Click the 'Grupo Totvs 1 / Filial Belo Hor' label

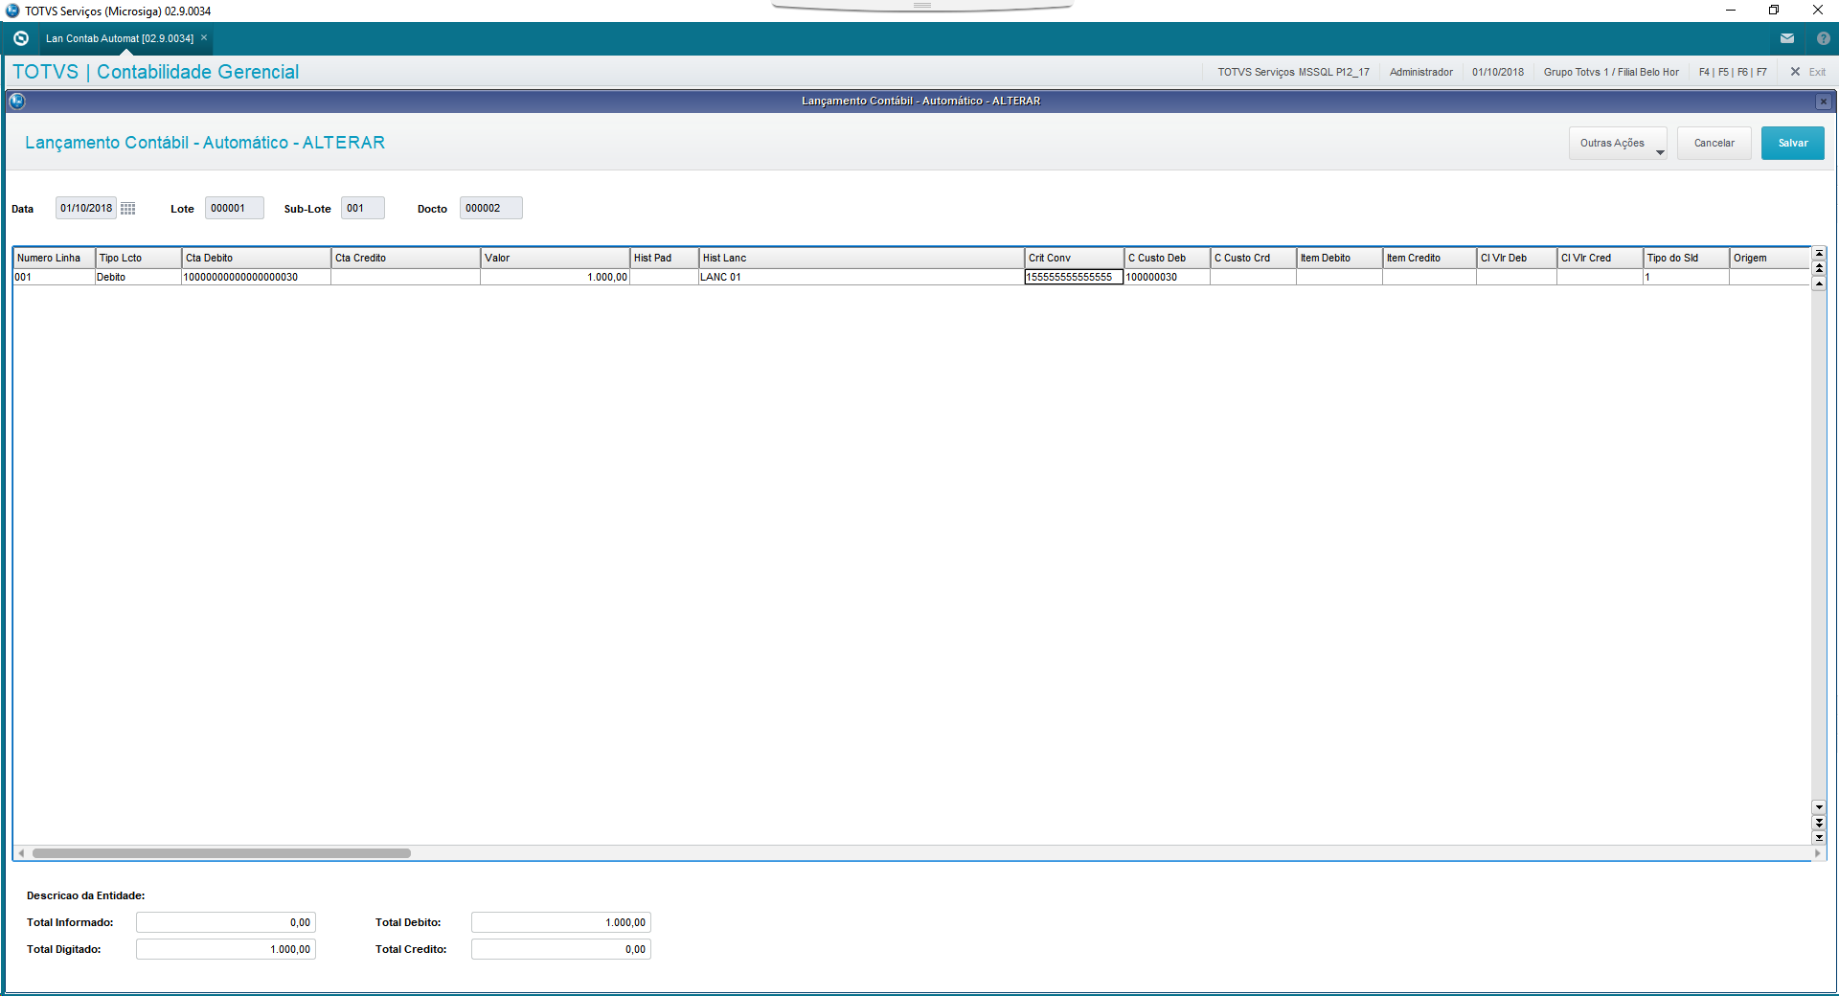click(1611, 72)
